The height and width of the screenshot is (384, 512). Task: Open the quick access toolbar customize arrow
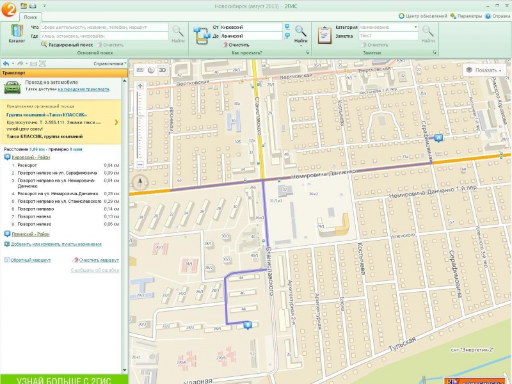point(44,6)
